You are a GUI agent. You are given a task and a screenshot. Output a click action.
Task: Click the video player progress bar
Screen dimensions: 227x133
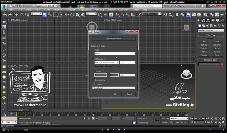[x=113, y=126]
